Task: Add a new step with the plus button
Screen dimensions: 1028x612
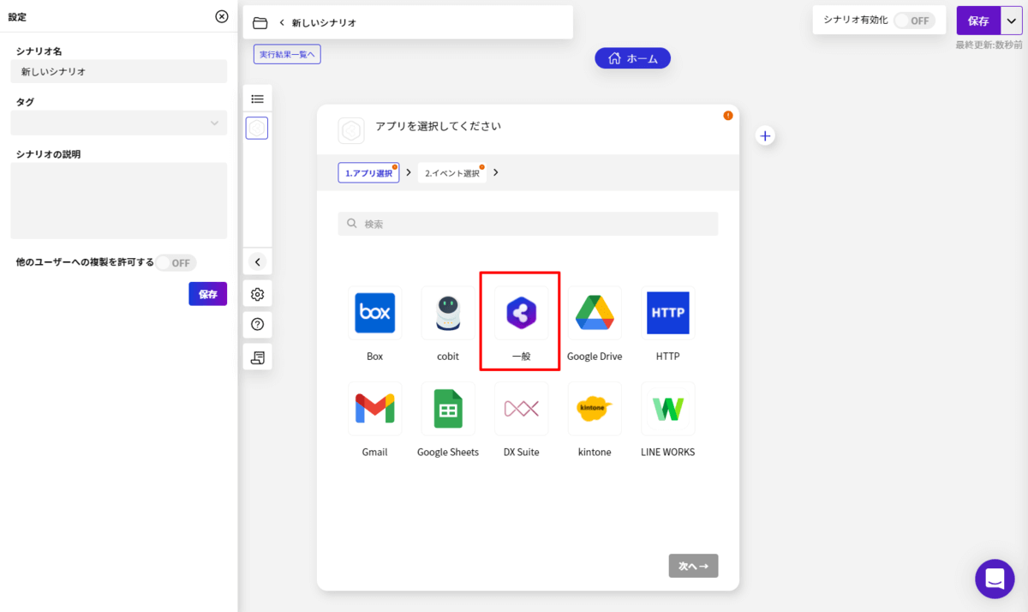Action: coord(766,135)
